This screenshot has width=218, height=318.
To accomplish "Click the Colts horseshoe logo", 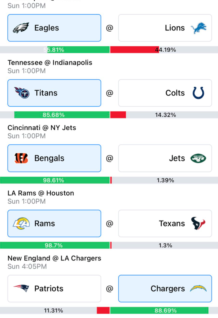I will pyautogui.click(x=198, y=93).
